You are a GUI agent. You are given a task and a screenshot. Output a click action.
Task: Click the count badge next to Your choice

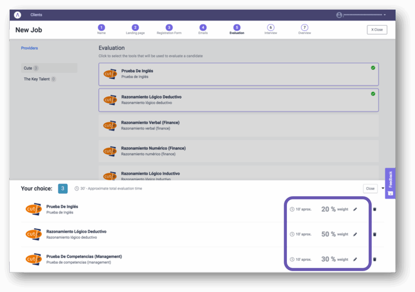click(x=63, y=188)
